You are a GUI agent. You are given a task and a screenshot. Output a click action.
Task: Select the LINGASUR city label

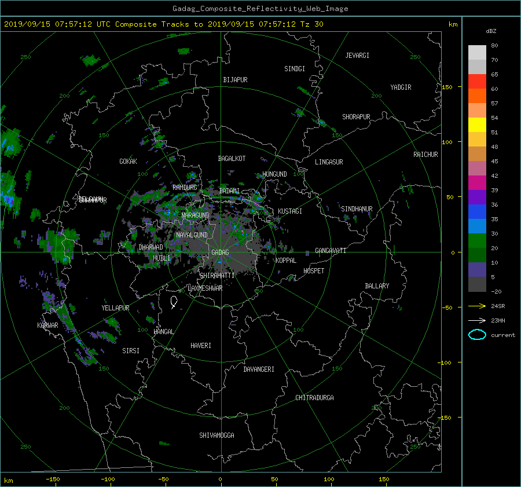click(x=329, y=162)
